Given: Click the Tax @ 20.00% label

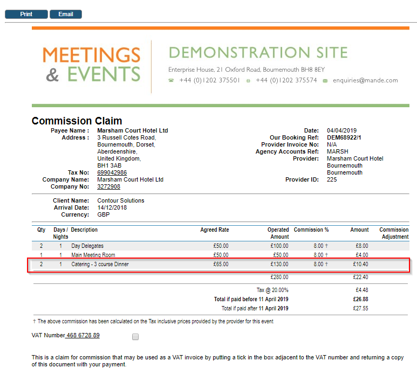Looking at the screenshot, I should [x=272, y=290].
